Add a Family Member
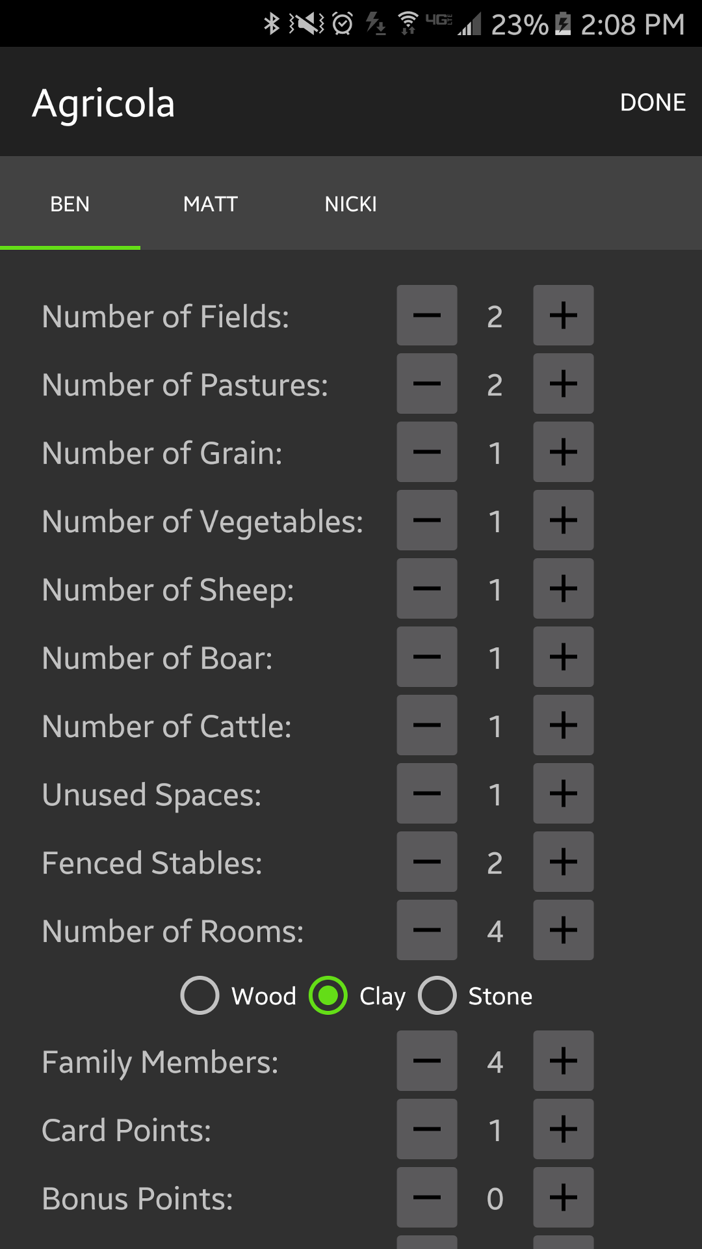 coord(563,1061)
